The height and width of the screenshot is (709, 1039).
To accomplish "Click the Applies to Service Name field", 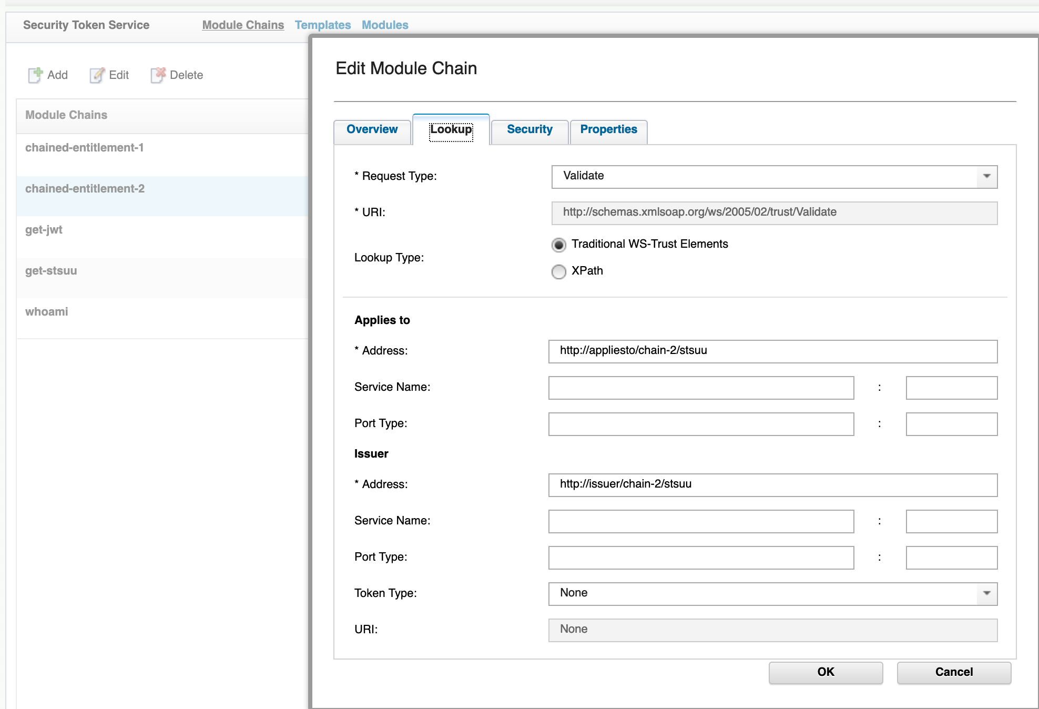I will coord(700,388).
